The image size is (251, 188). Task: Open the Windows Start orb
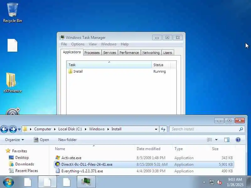[x=8, y=182]
